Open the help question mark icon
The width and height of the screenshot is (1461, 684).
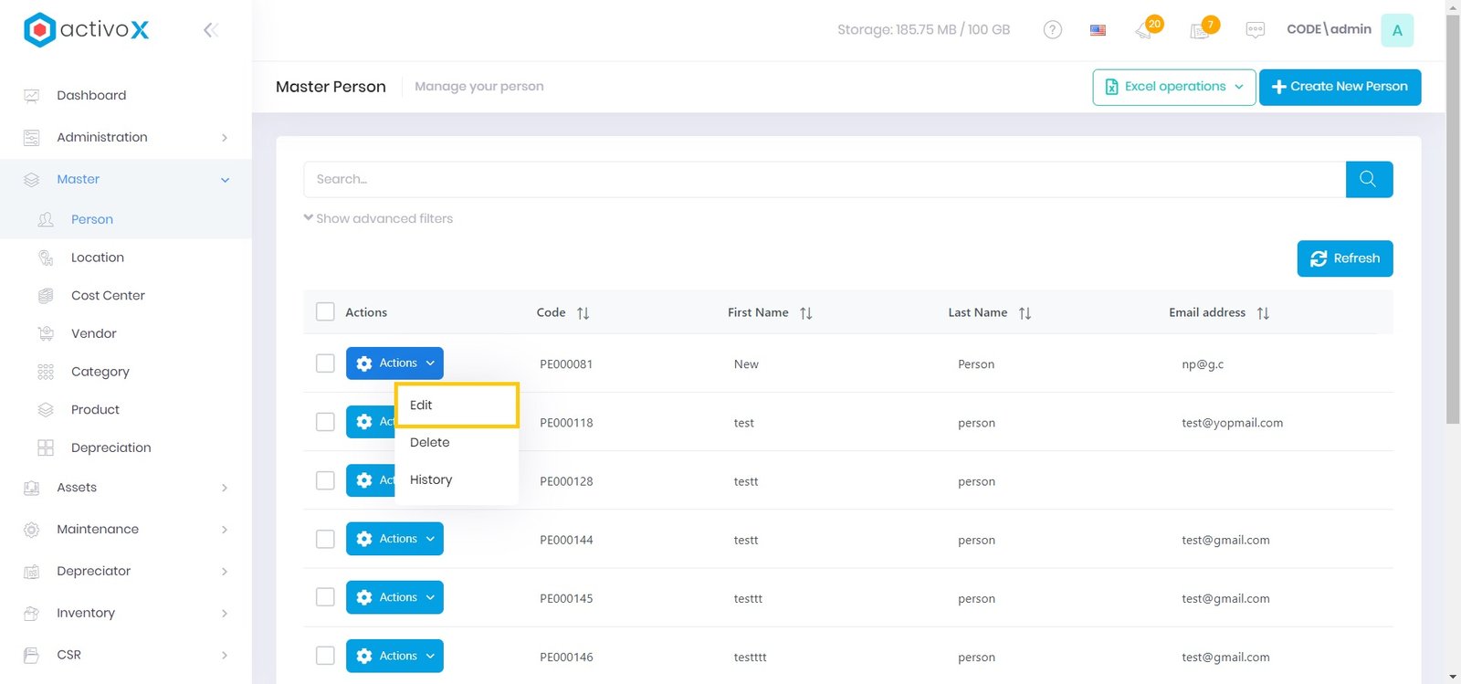(x=1052, y=30)
